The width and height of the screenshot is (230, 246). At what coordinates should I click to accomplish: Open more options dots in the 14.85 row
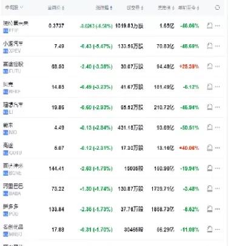217,87
